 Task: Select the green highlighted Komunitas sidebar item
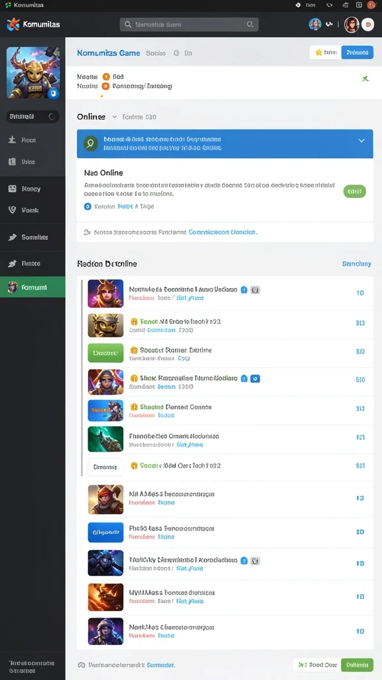tap(32, 287)
